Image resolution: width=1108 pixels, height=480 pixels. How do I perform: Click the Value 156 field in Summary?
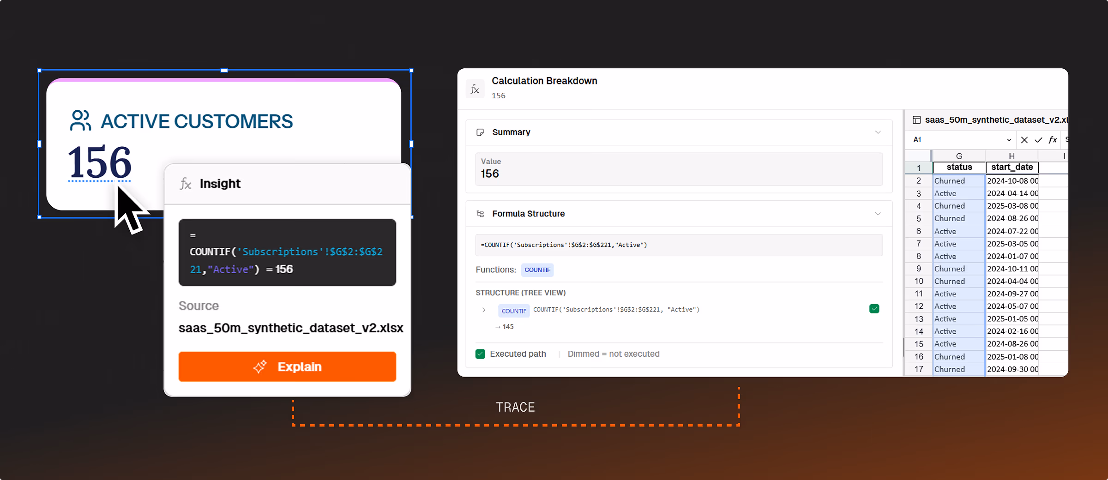pos(679,169)
